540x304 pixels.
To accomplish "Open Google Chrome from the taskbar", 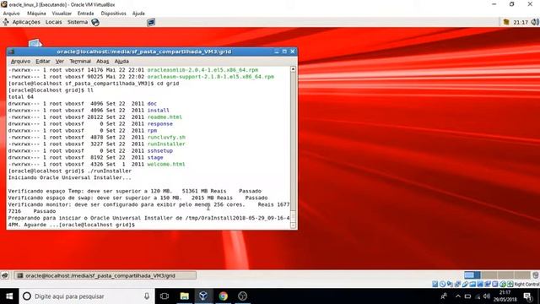I will [x=223, y=296].
